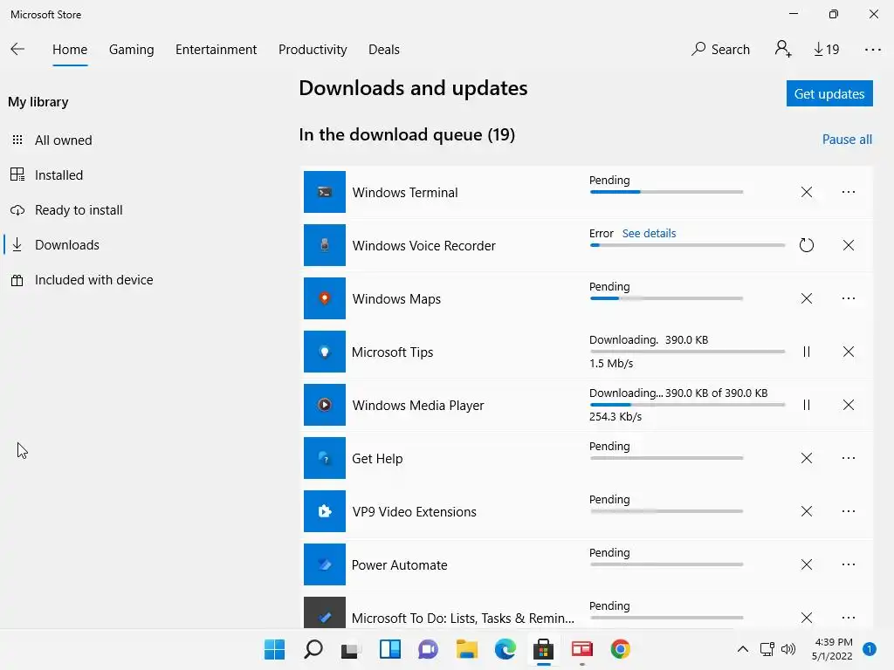Screen dimensions: 894x670
Task: Open the Deals tab
Action: click(384, 50)
